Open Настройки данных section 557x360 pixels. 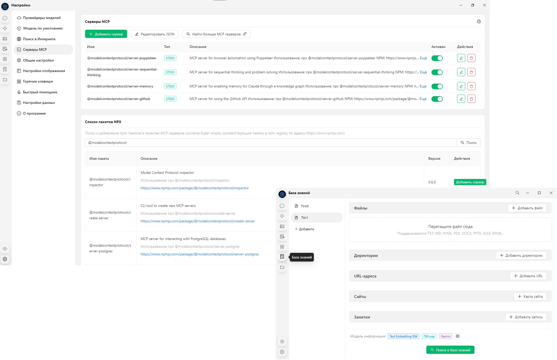click(x=43, y=103)
